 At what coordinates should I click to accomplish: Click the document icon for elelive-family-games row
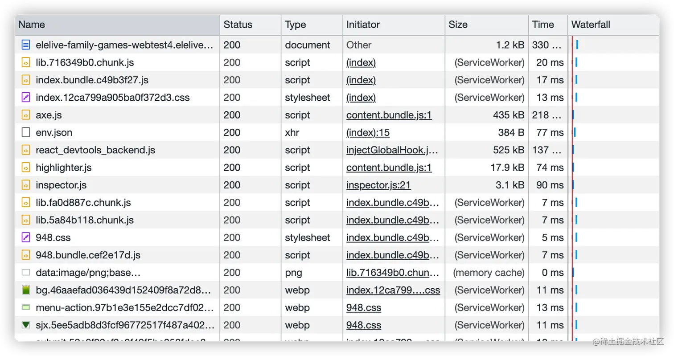click(x=26, y=45)
